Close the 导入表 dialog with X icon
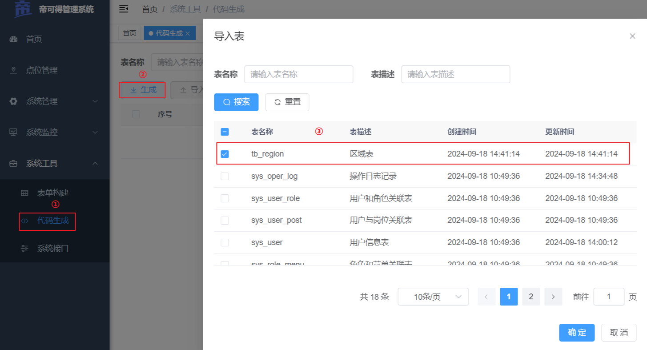This screenshot has width=647, height=350. tap(632, 36)
